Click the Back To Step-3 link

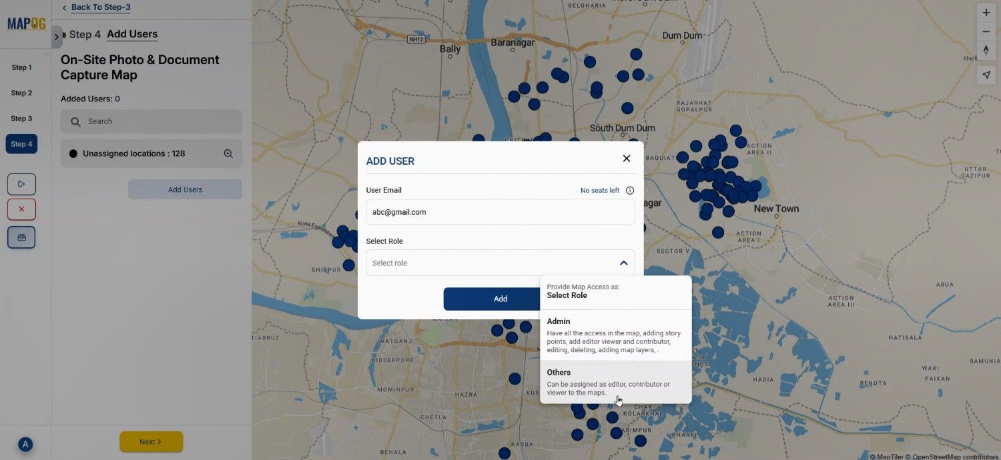pyautogui.click(x=100, y=7)
